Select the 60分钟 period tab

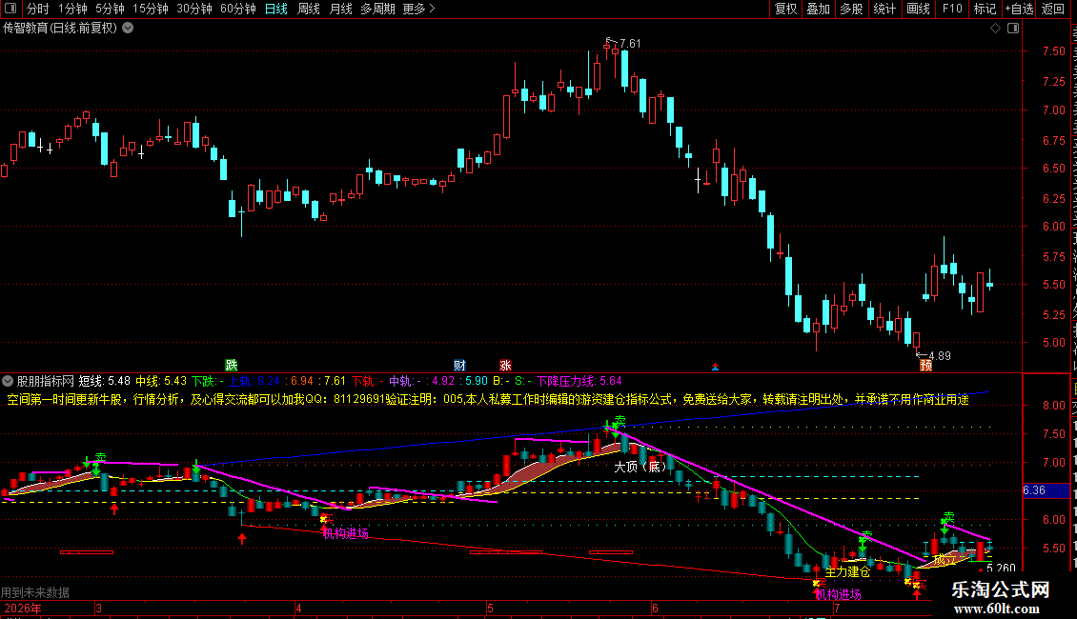point(238,9)
